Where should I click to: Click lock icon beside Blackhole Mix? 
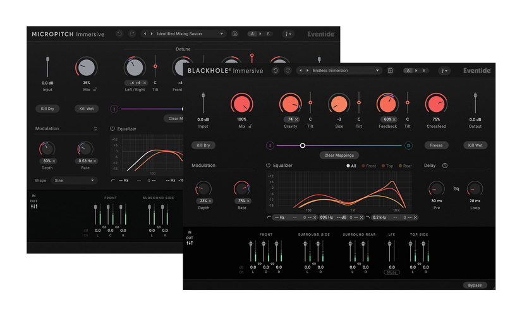pyautogui.click(x=251, y=126)
